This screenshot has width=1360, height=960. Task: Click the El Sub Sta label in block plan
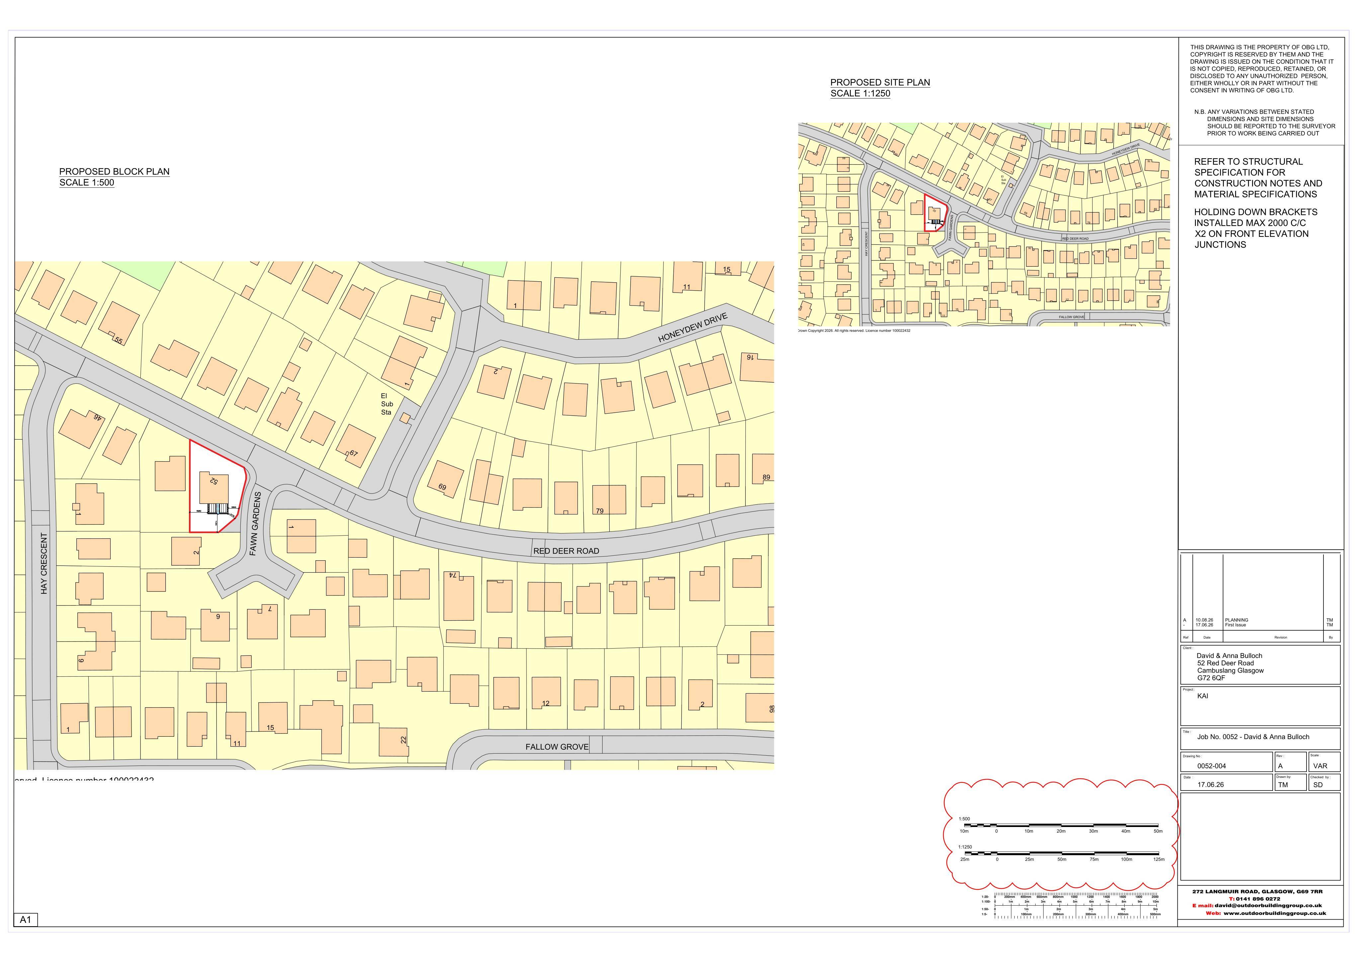click(387, 404)
